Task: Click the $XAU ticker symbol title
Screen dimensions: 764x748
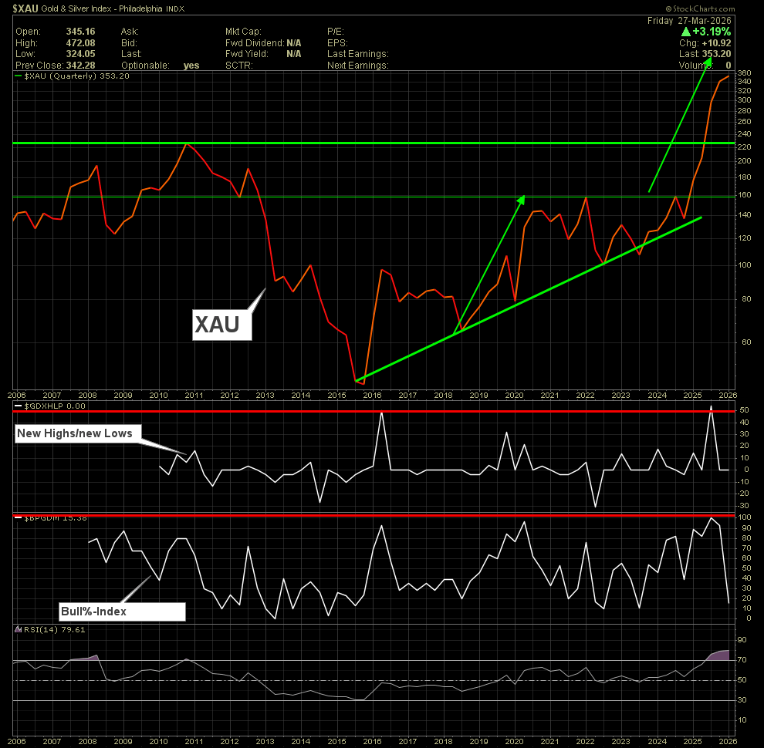Action: coord(25,8)
